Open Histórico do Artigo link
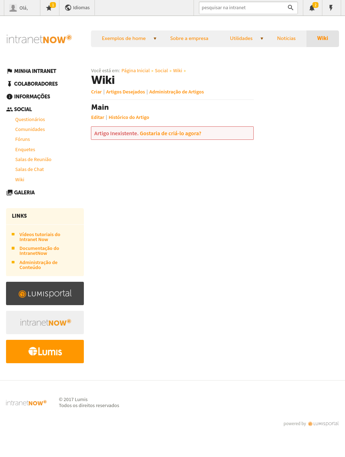The height and width of the screenshot is (457, 345). tap(129, 117)
